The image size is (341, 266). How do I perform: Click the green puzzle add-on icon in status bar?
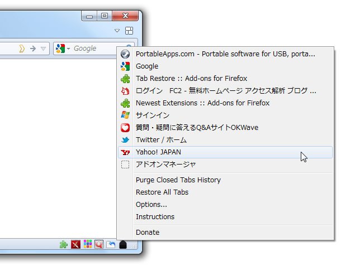[x=64, y=244]
